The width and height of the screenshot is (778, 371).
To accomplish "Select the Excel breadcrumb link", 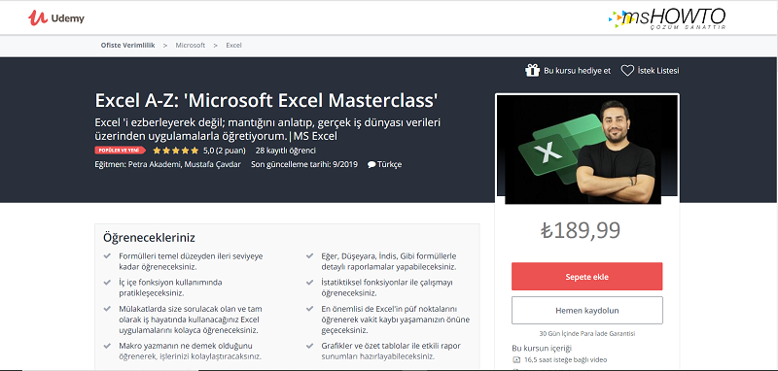I will coord(233,45).
